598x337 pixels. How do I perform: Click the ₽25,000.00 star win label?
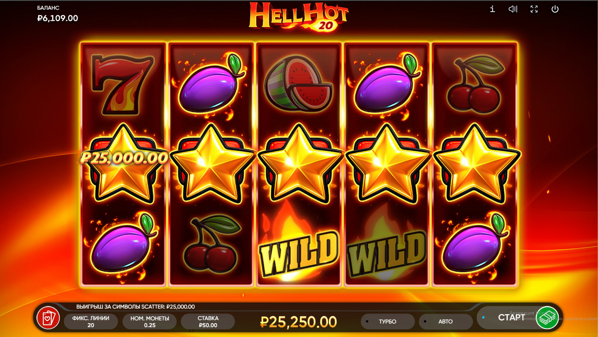point(124,158)
